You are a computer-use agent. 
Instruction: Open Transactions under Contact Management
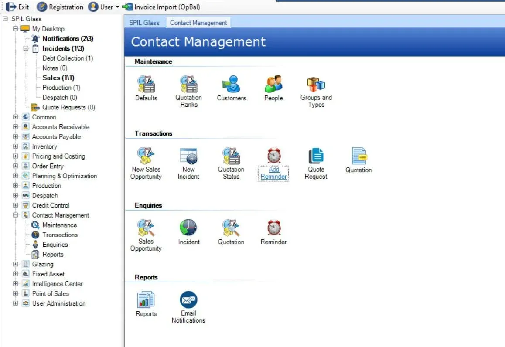tap(60, 235)
